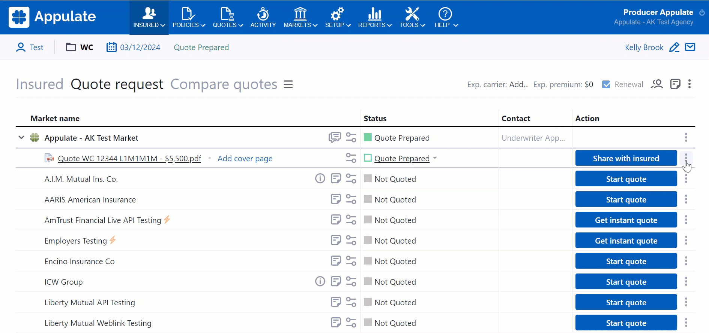This screenshot has height=333, width=709.
Task: Check the box beside Quote Prepared status link
Action: tap(368, 158)
